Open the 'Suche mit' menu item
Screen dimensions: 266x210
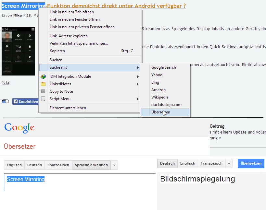(90, 67)
